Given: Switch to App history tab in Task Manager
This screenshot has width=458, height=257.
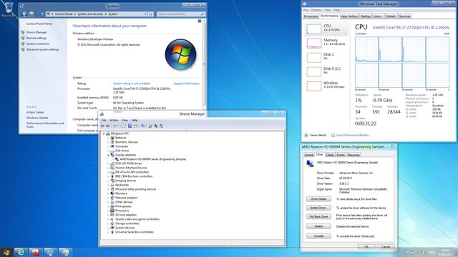Looking at the screenshot, I should (x=349, y=16).
